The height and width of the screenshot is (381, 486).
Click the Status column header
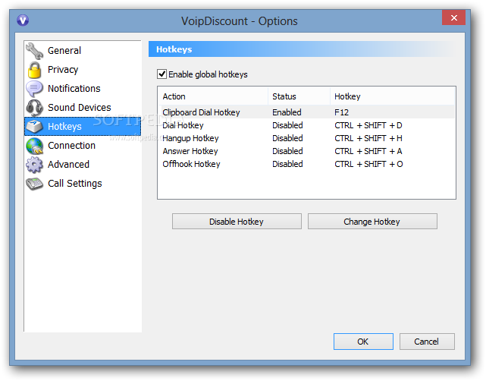[299, 96]
